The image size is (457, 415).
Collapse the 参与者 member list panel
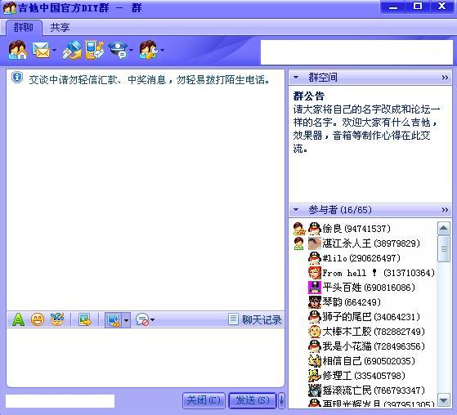296,209
